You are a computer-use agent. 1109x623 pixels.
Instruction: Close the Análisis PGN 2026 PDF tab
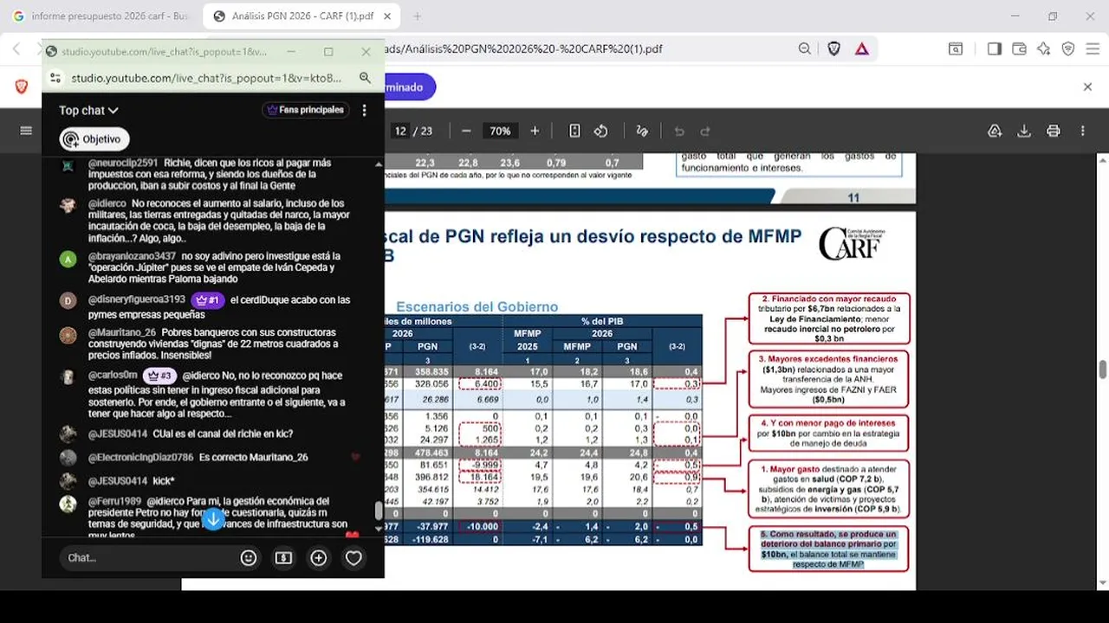pyautogui.click(x=386, y=16)
